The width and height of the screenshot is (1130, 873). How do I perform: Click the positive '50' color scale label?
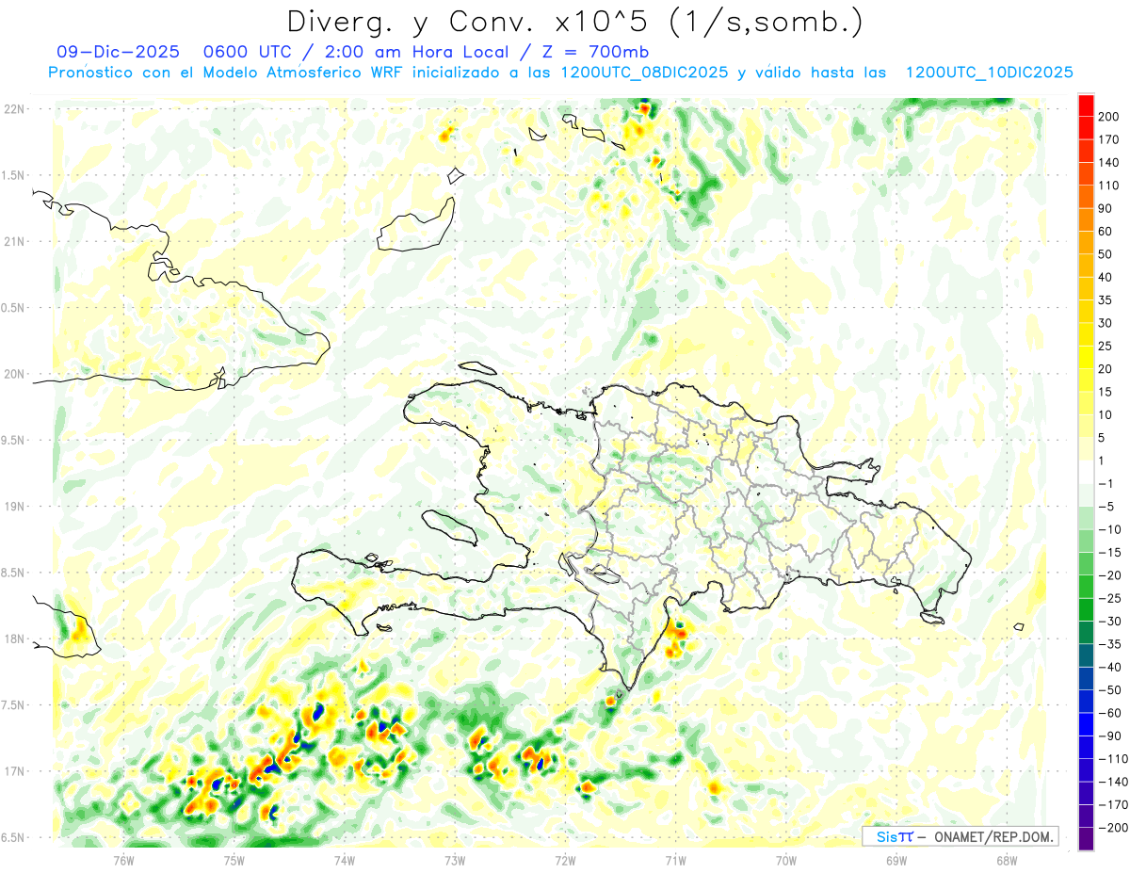click(1106, 254)
